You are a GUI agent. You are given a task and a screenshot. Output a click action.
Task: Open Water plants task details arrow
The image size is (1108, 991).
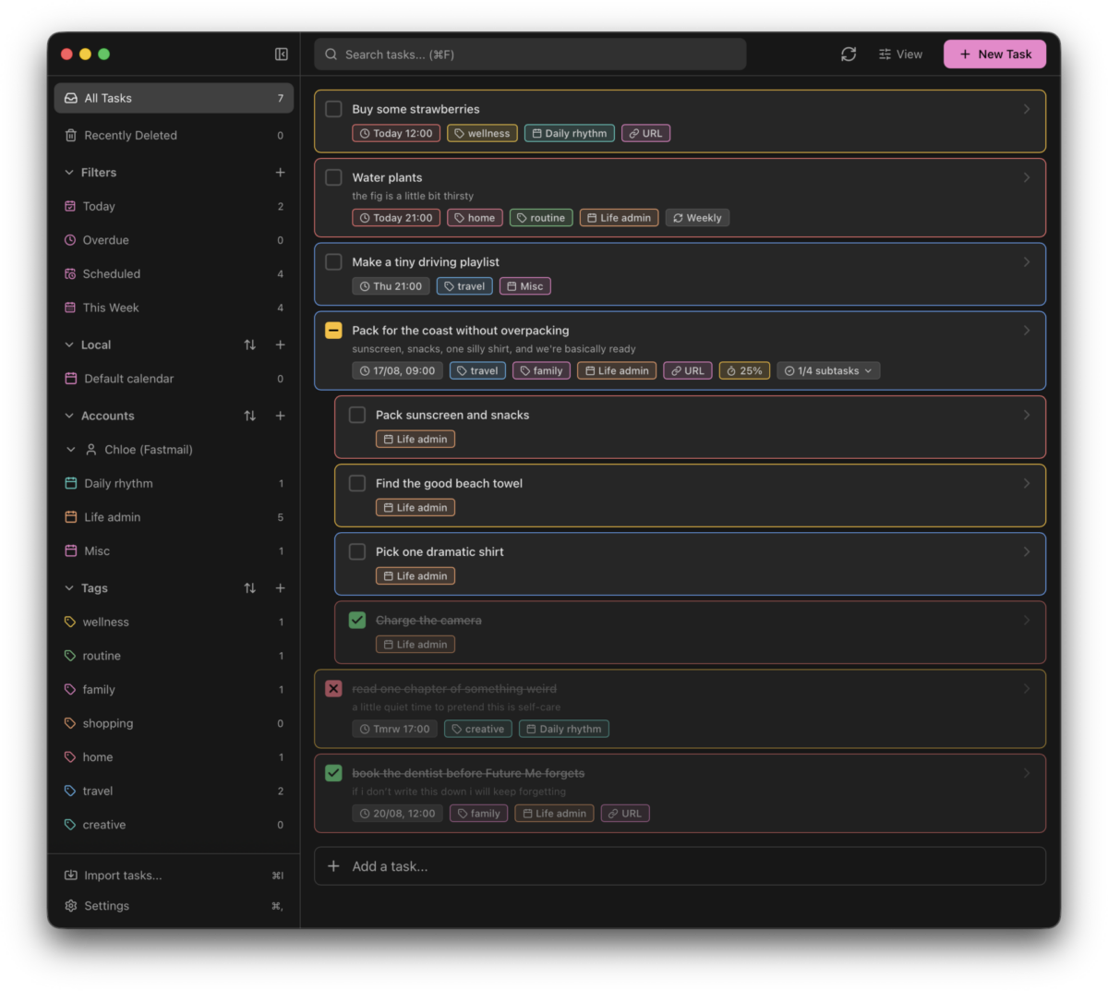point(1026,177)
